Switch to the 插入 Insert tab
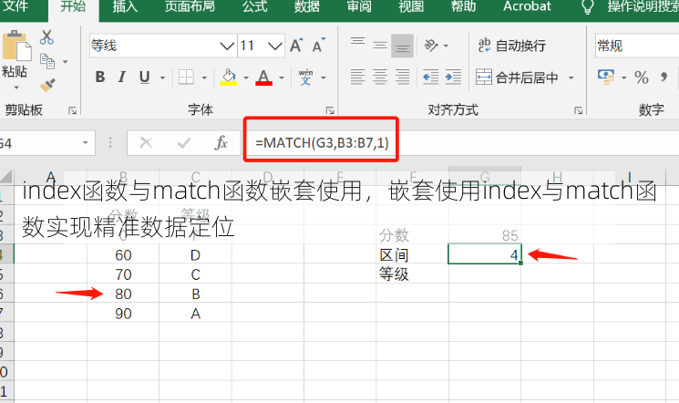The height and width of the screenshot is (403, 679). click(125, 6)
